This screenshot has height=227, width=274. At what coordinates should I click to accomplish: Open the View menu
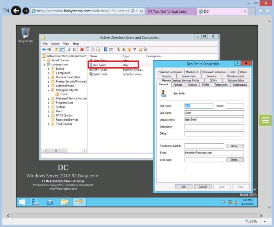tap(66, 44)
